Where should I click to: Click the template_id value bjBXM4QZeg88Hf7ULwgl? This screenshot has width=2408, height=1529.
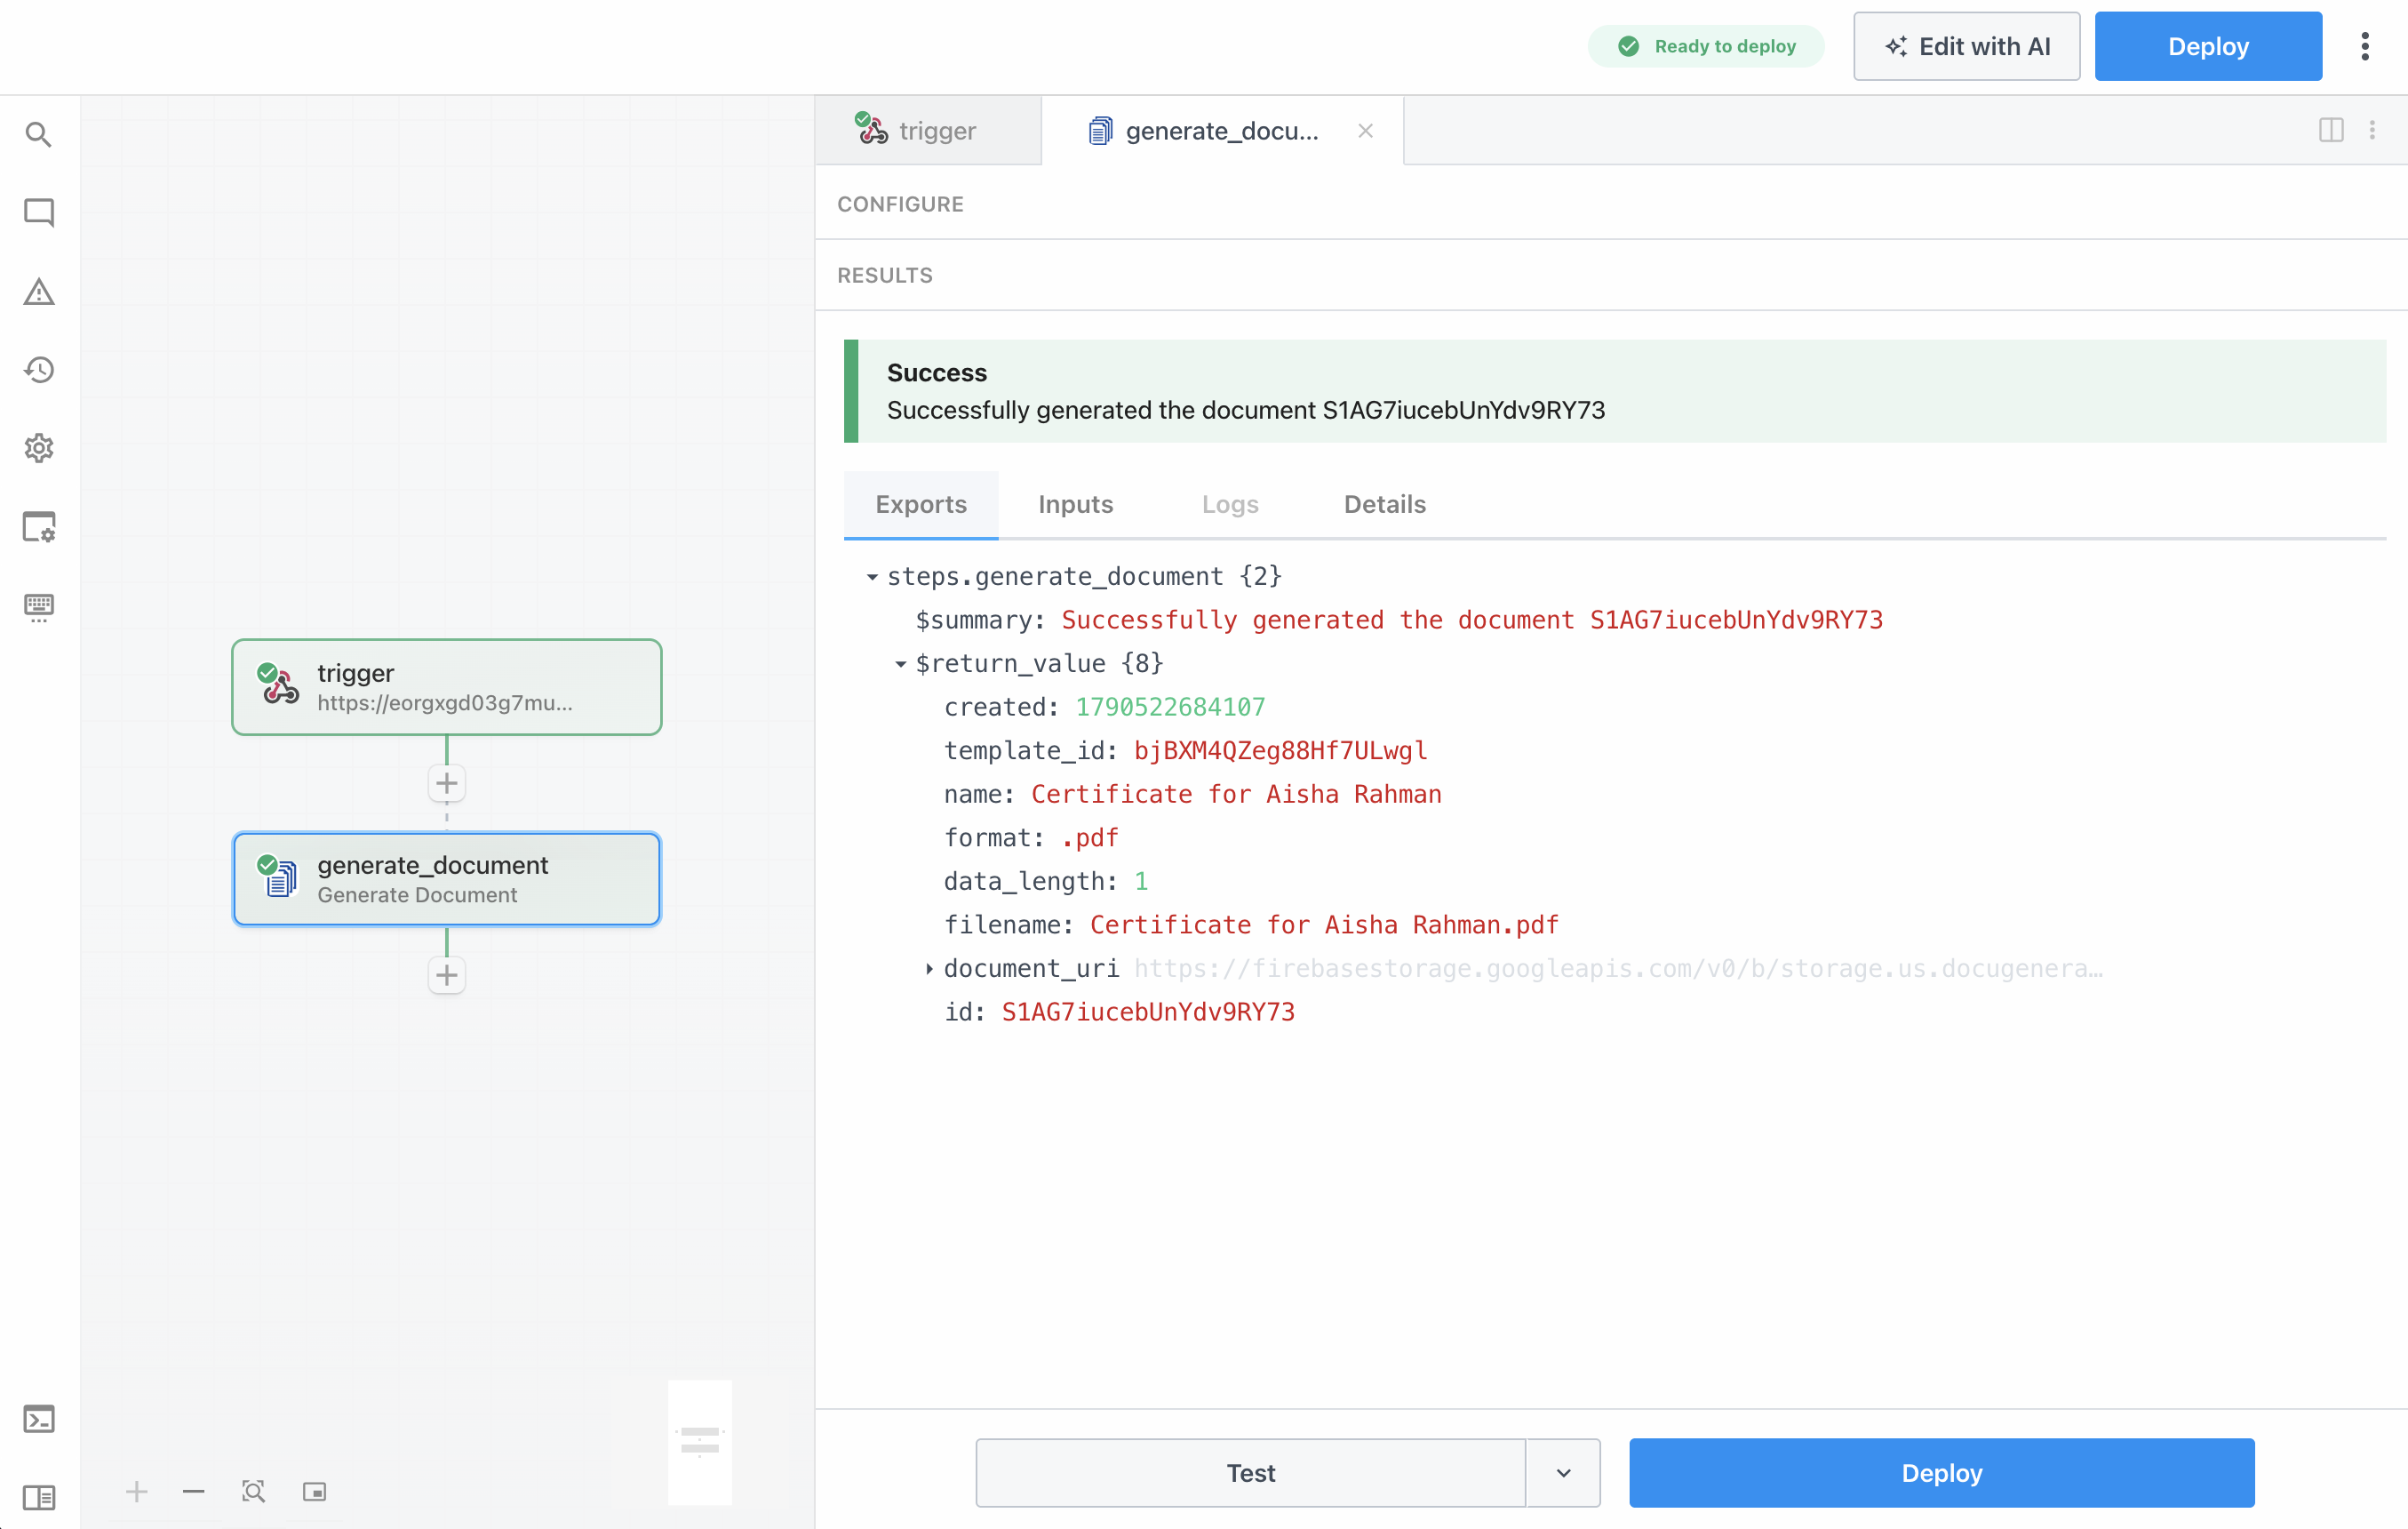[x=1281, y=751]
